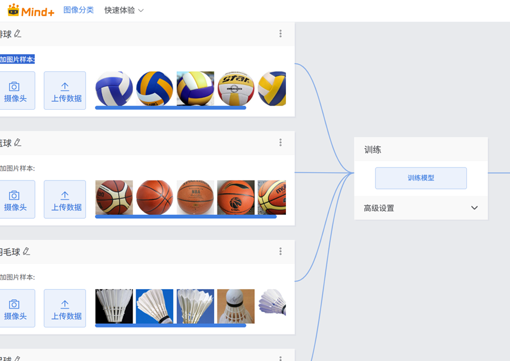
Task: Open the three-dot menu for 排球 class
Action: (x=281, y=34)
